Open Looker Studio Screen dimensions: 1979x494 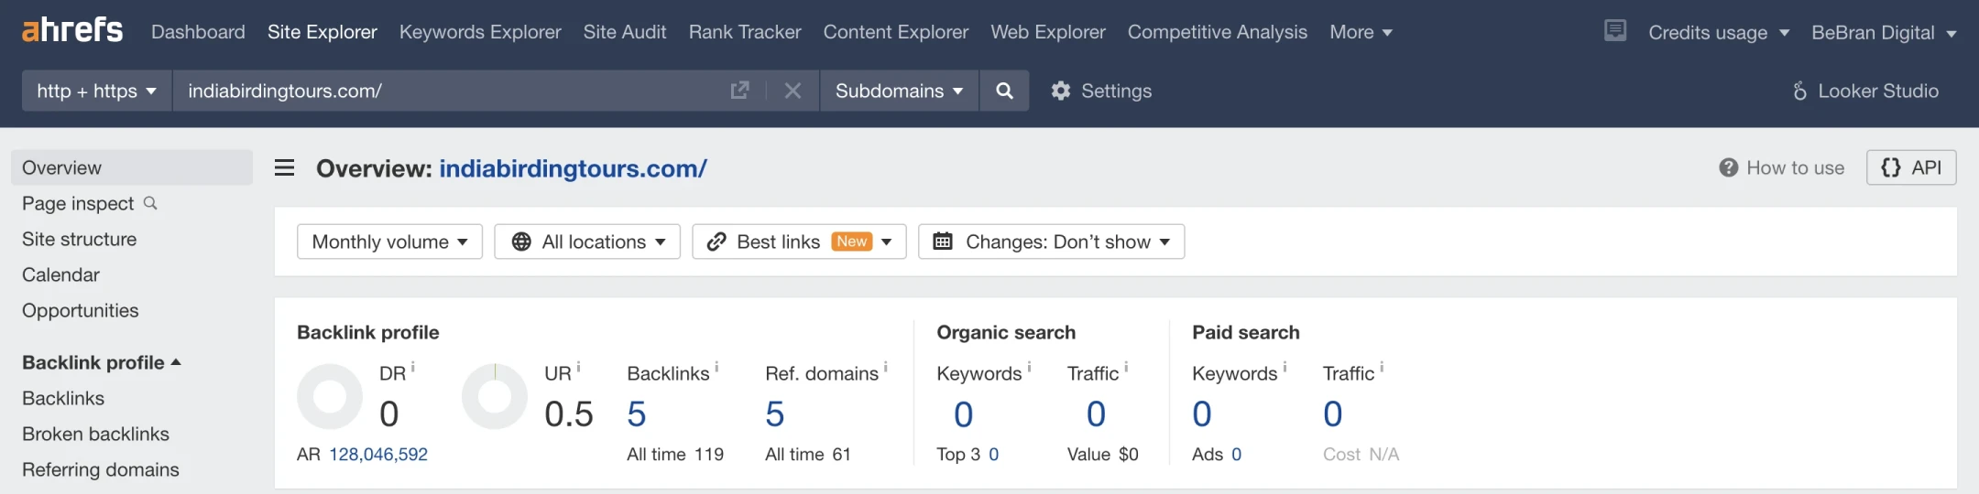1865,91
